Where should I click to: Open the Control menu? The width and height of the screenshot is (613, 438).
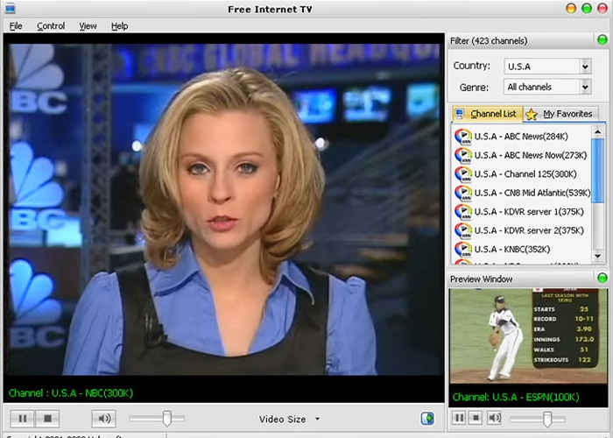coord(51,25)
